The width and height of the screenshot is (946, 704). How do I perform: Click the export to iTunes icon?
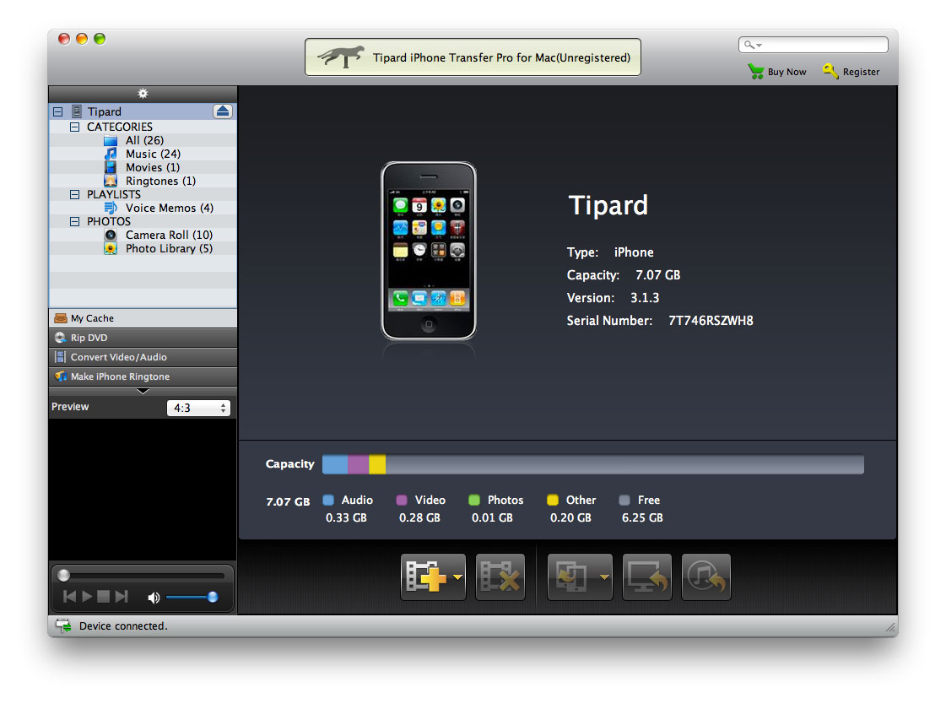[705, 577]
